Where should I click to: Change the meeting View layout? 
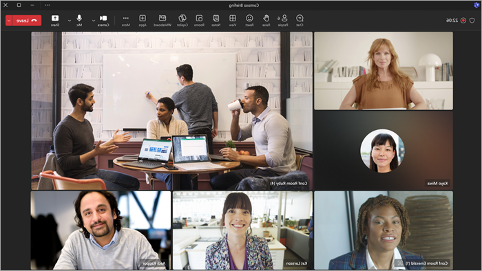233,21
